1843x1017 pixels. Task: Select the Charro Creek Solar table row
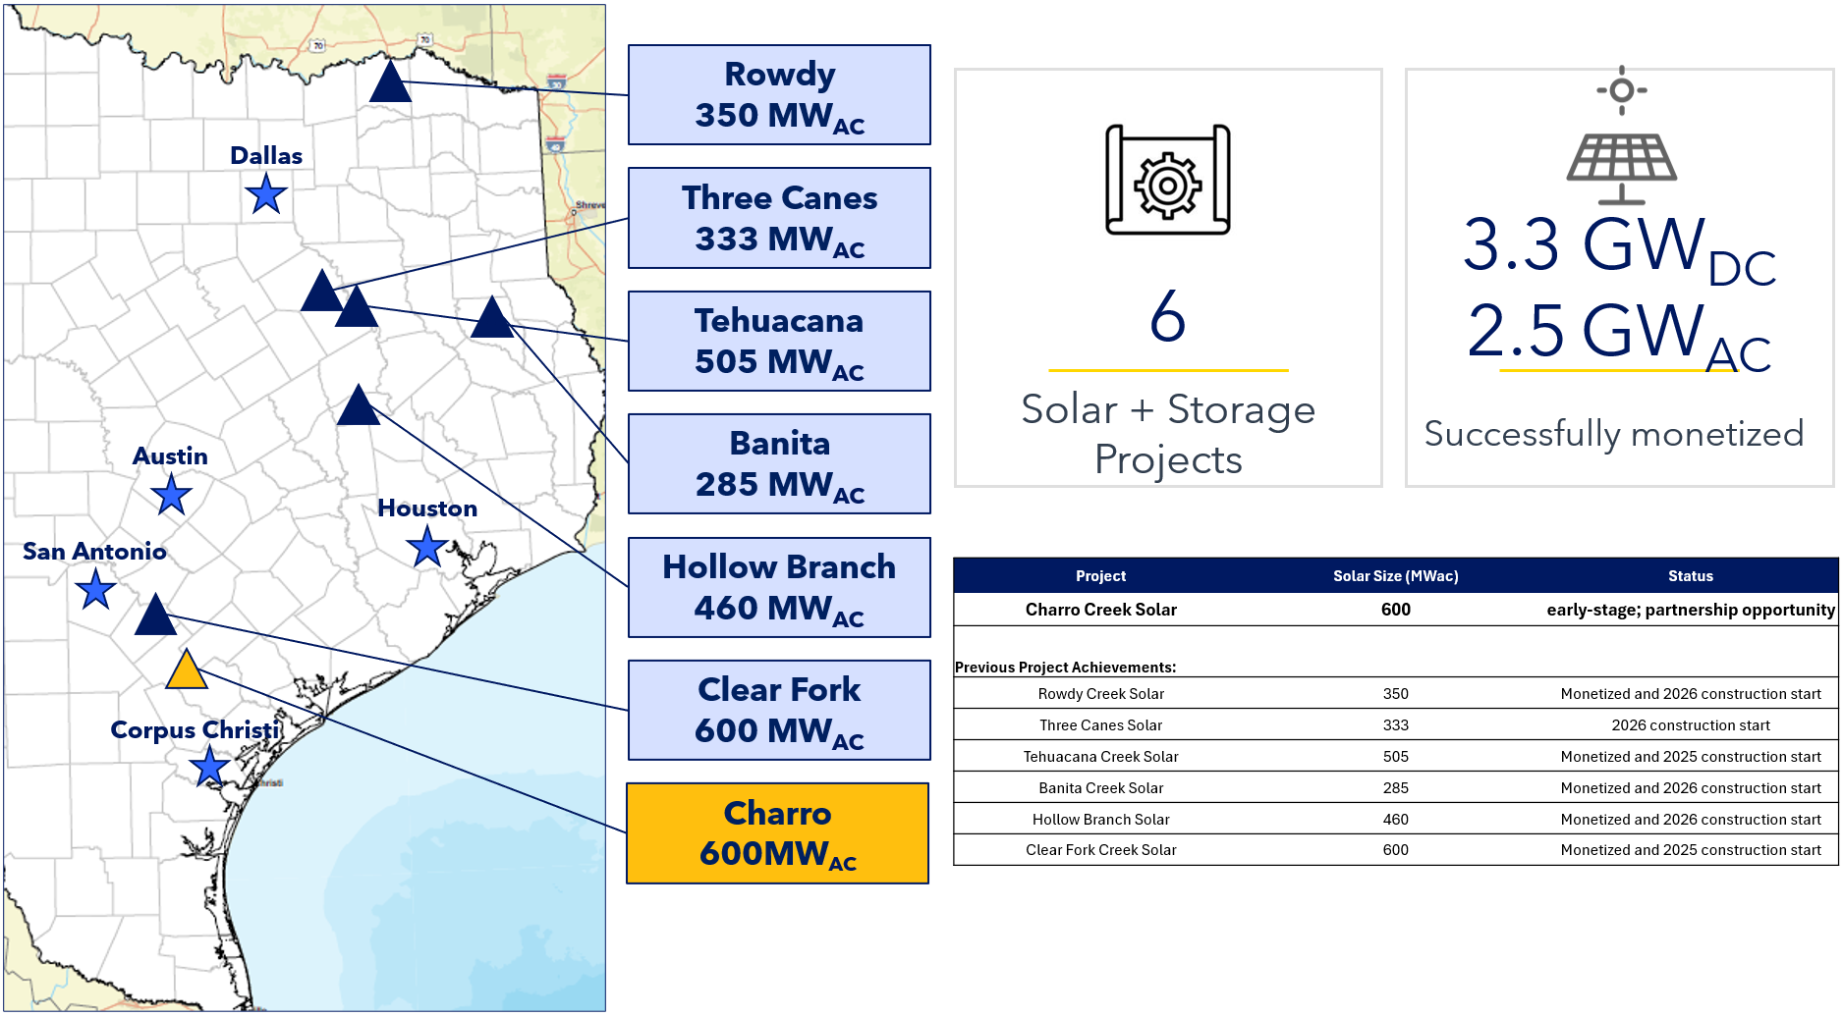click(1395, 610)
